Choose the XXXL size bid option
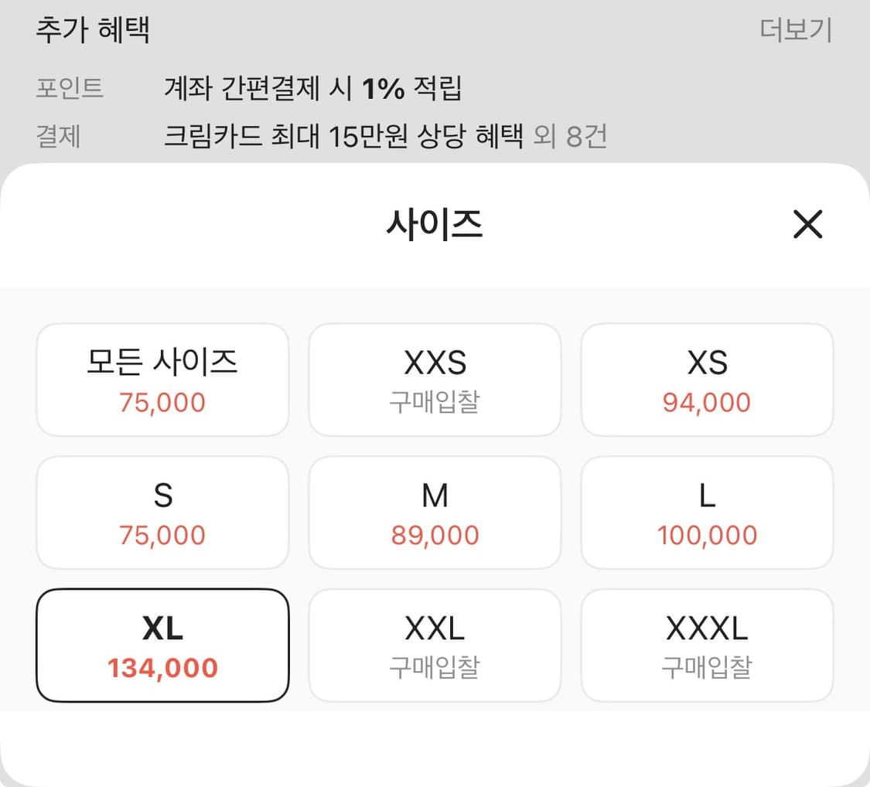This screenshot has width=870, height=787. 707,646
